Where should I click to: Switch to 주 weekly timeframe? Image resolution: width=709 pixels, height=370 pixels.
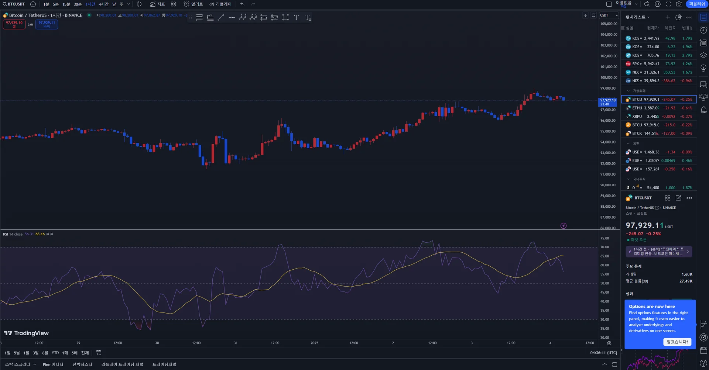coord(121,4)
